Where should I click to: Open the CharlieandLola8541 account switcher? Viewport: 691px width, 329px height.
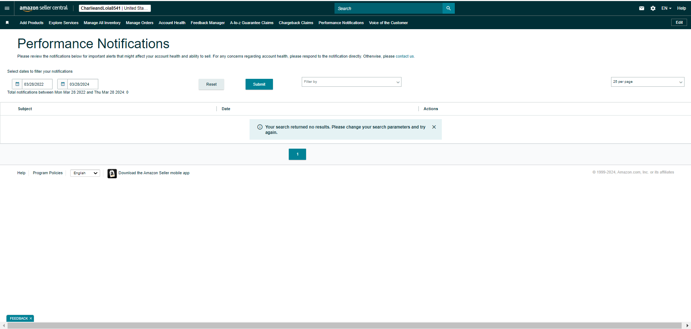(x=115, y=8)
